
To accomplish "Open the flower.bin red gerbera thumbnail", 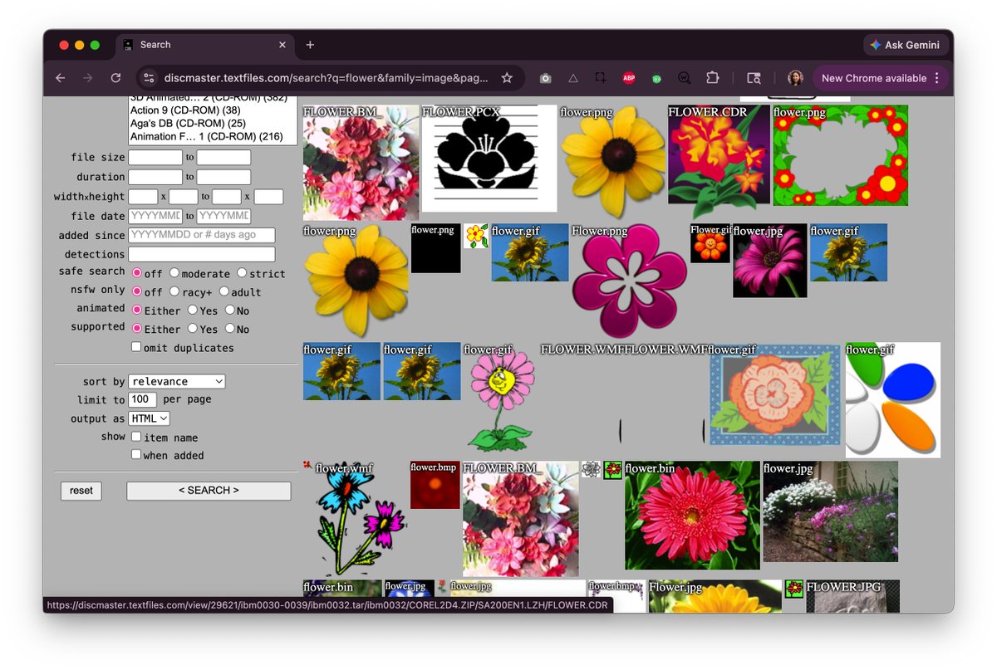I will coord(693,516).
